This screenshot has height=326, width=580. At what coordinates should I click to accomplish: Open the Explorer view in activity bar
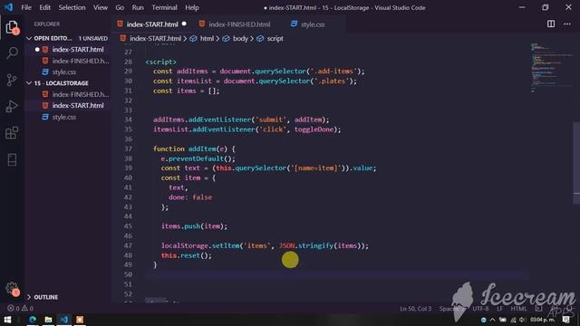pyautogui.click(x=12, y=27)
